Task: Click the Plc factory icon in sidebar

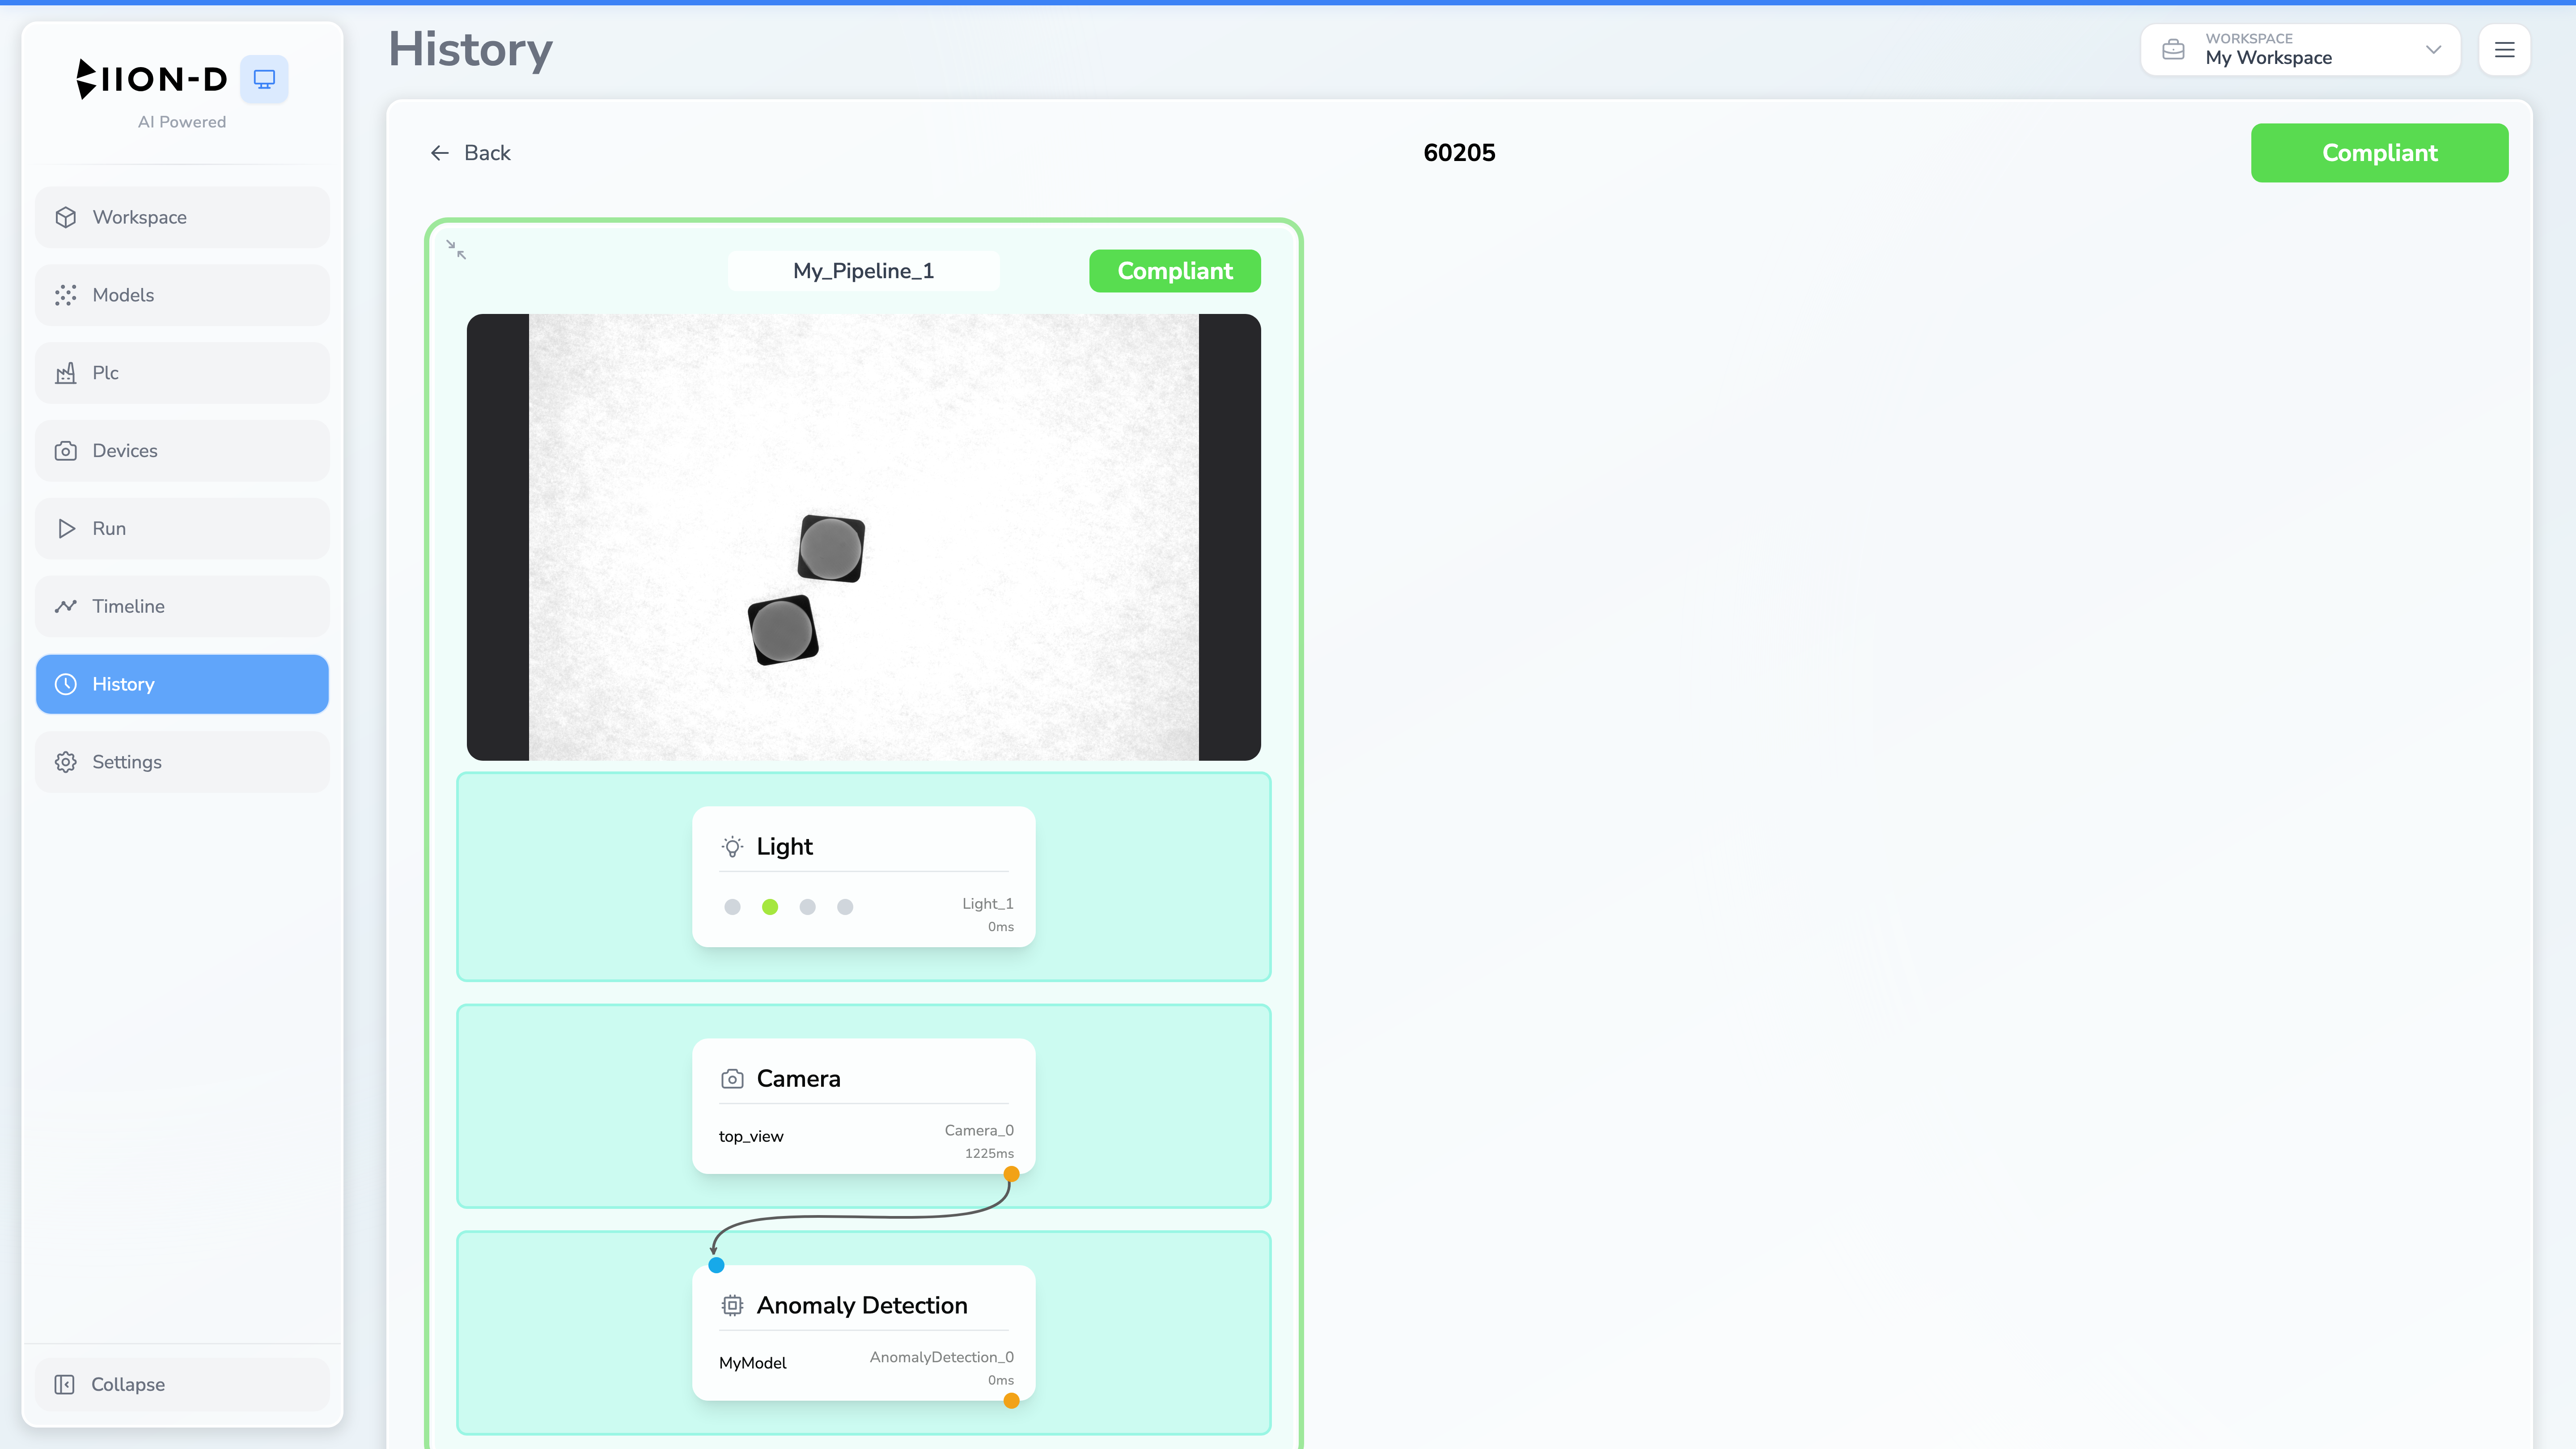Action: pyautogui.click(x=66, y=373)
